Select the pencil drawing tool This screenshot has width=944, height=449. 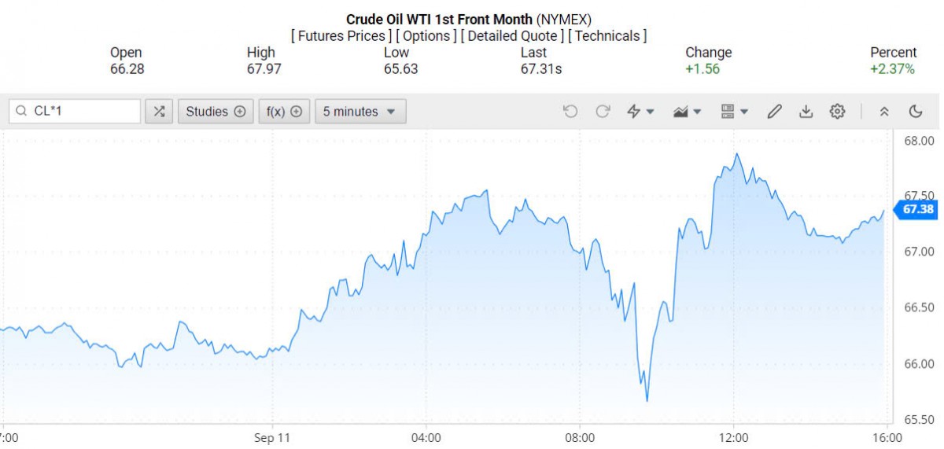(x=774, y=112)
